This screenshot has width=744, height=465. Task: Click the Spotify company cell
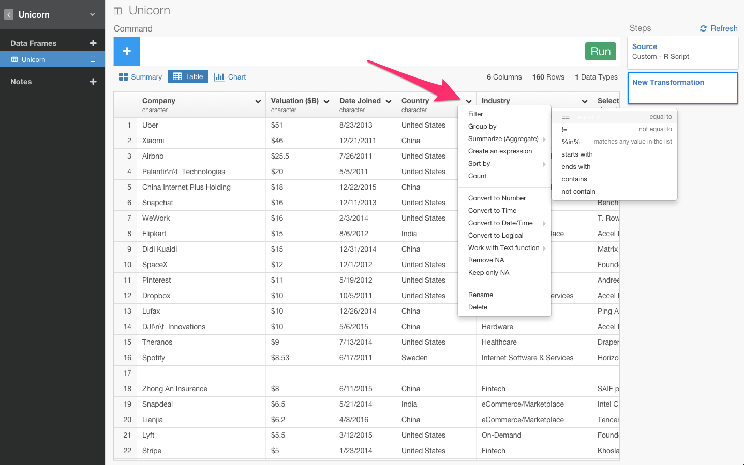[x=201, y=358]
